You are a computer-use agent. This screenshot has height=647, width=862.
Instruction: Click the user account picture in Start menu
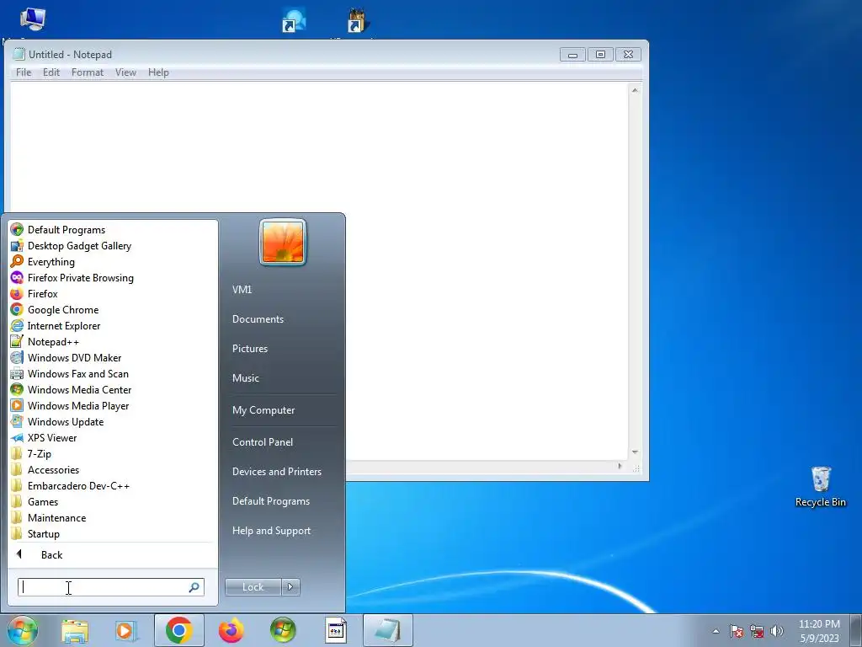pos(283,242)
